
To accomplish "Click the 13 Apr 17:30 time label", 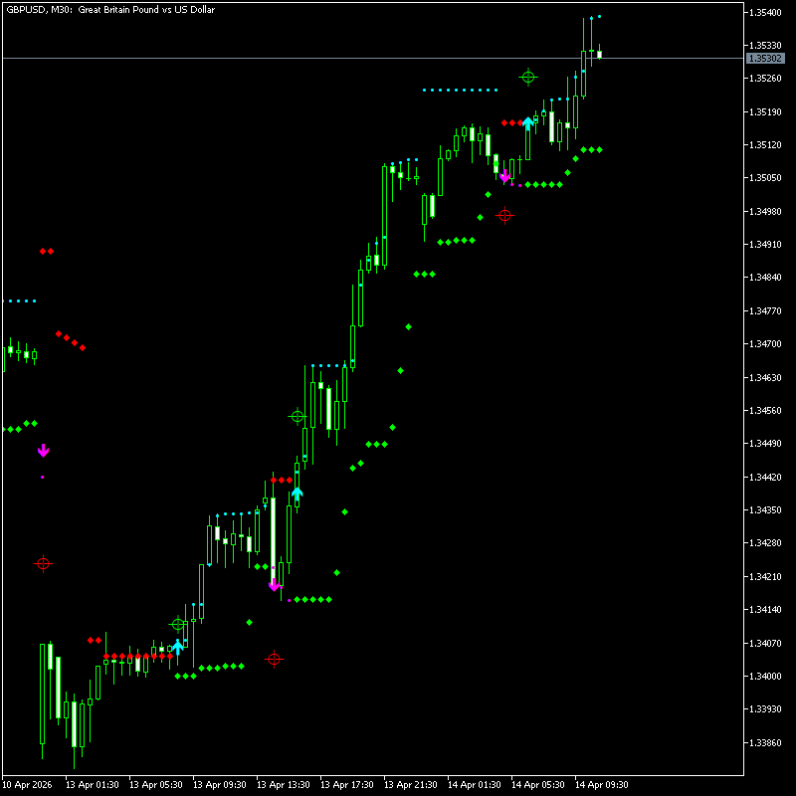I will click(x=348, y=784).
